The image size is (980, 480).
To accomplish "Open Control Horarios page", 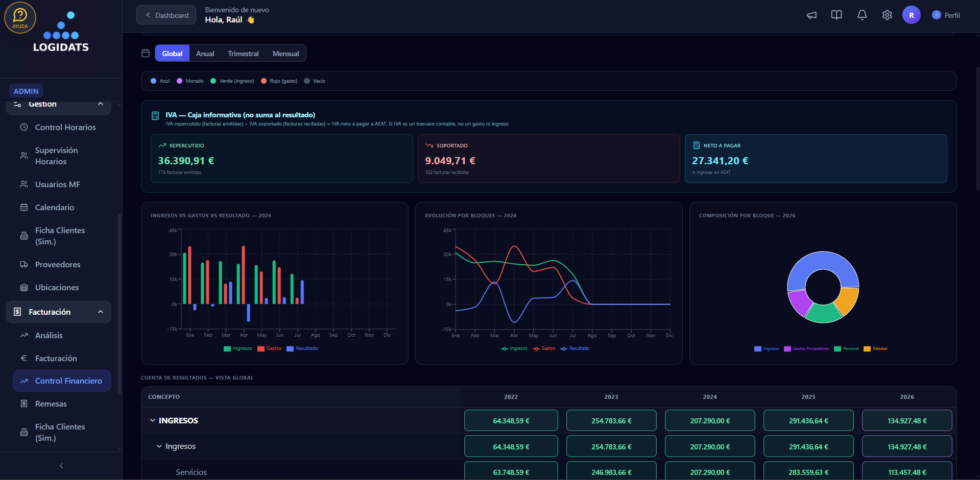I will point(62,127).
